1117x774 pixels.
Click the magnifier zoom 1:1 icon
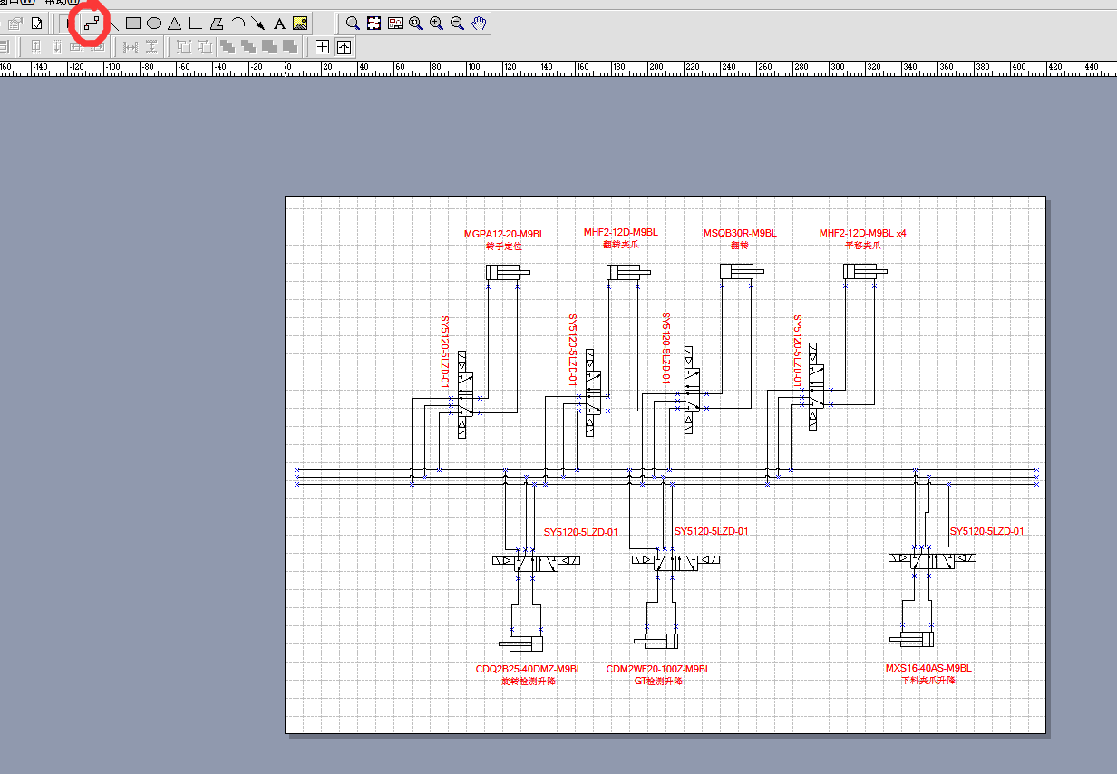click(x=415, y=24)
